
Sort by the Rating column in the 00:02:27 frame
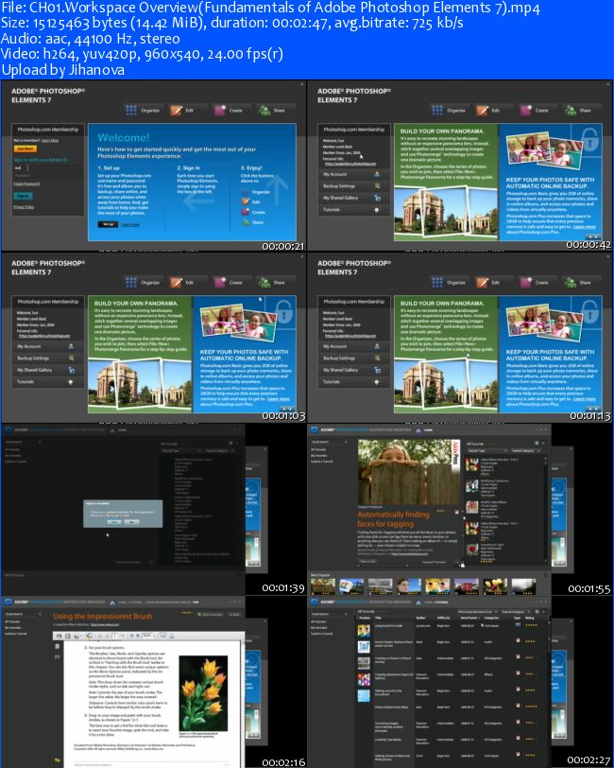click(x=529, y=618)
